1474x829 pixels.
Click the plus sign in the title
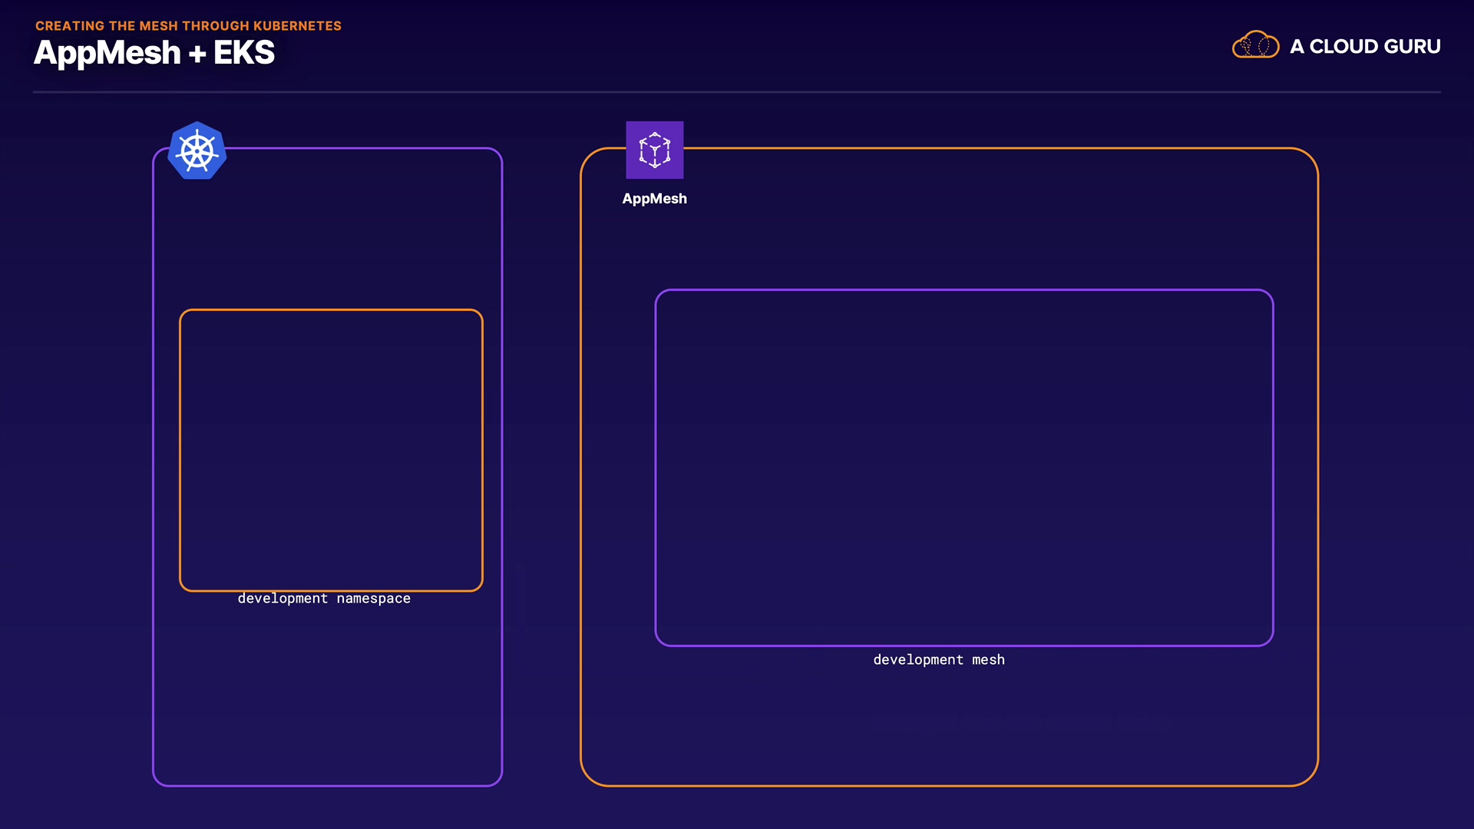[x=197, y=54]
